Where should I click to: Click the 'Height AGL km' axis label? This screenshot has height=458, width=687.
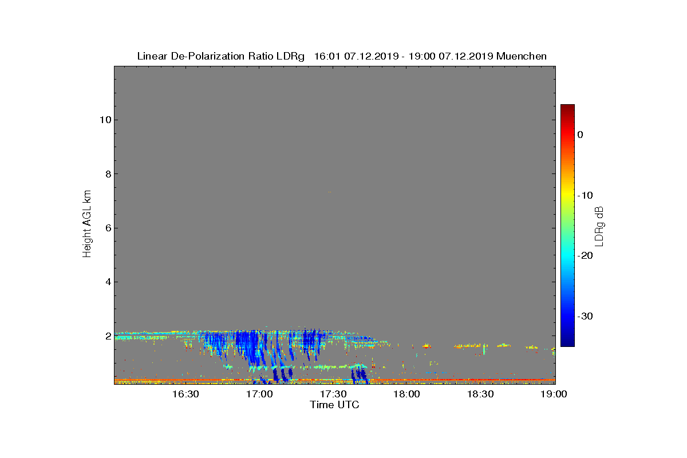[x=87, y=225]
